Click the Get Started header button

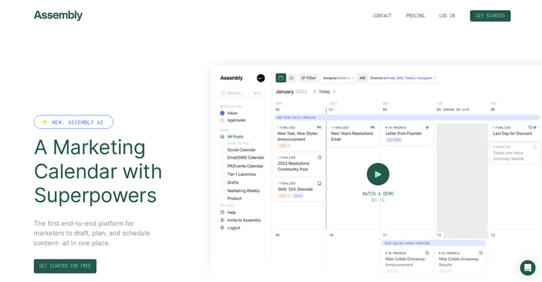pyautogui.click(x=490, y=16)
